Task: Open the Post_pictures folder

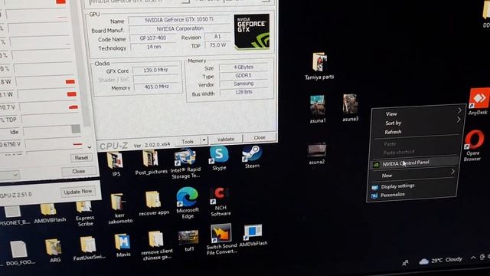Action: [150, 159]
